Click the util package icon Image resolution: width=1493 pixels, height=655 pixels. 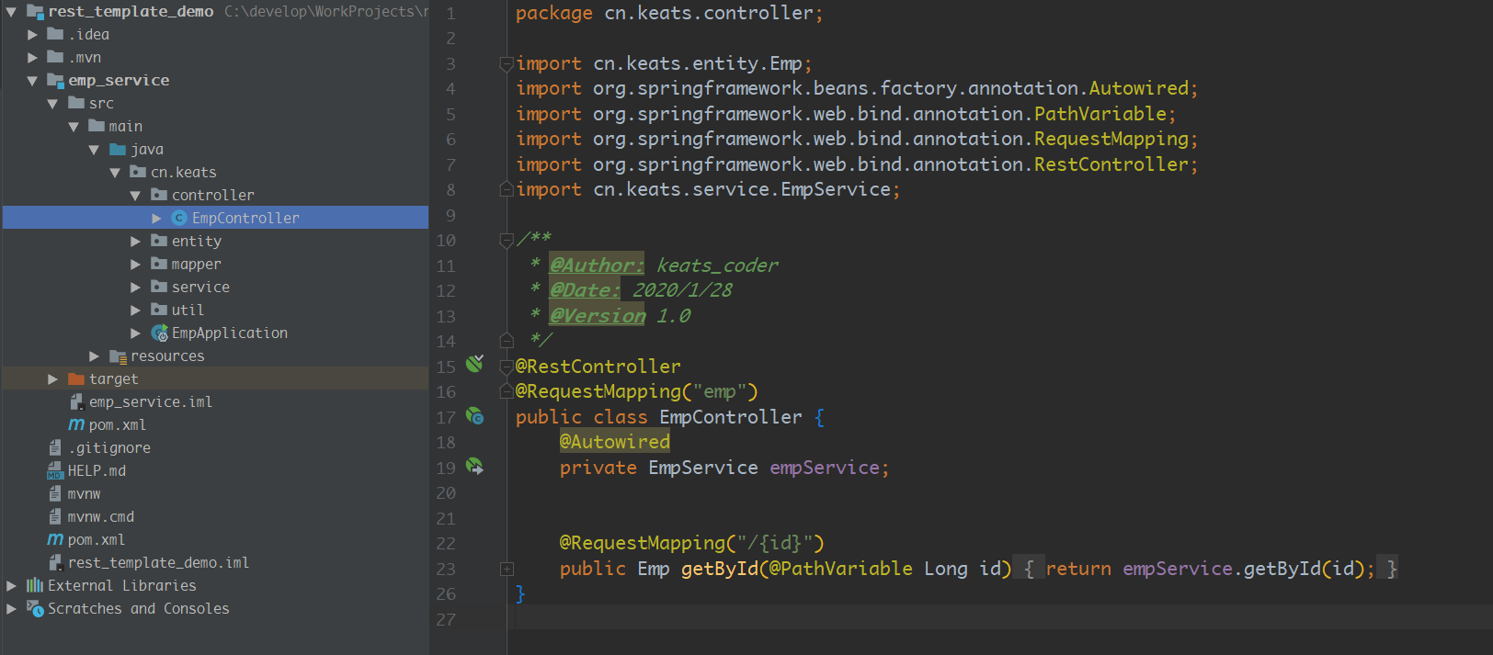(159, 310)
